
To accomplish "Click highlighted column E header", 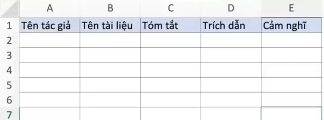I will click(292, 9).
